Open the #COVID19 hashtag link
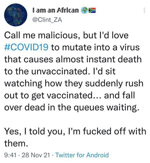Screen dimensions: 150x163 26,47
